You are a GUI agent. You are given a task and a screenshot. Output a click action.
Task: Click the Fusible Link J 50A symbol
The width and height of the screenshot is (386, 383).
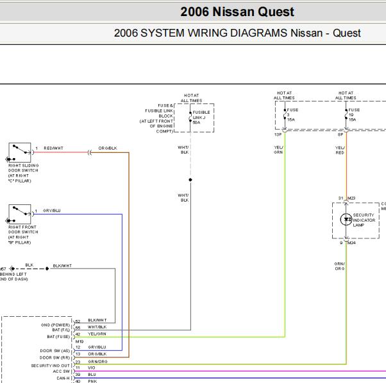190,117
